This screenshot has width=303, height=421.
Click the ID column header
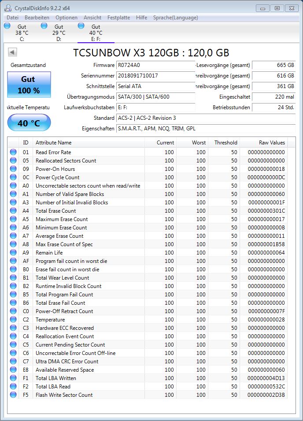[x=26, y=143]
